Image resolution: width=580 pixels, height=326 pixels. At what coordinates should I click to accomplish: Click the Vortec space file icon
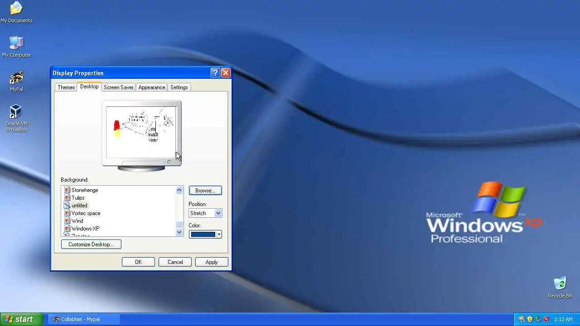(67, 213)
